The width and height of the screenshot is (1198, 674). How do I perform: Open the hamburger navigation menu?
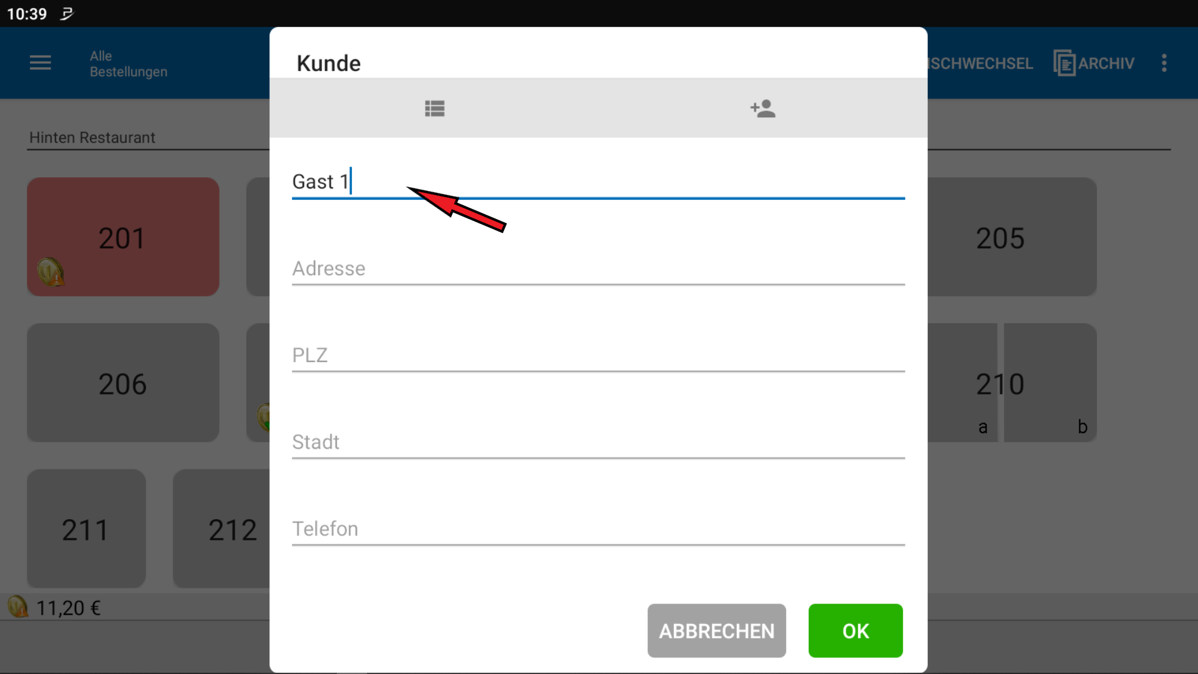tap(41, 63)
